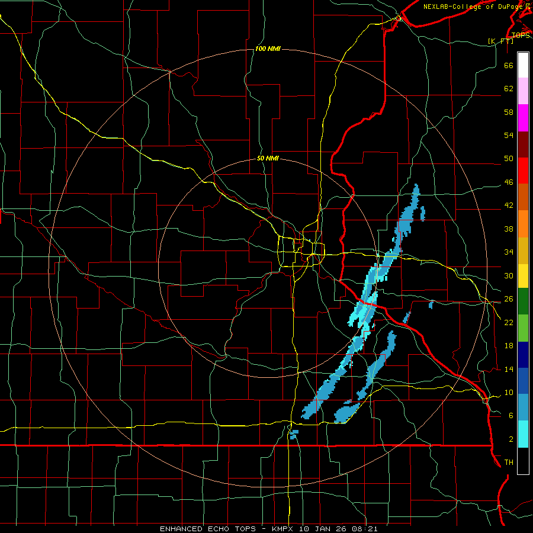Click the 14 legend value label
The image size is (533, 533).
tap(509, 369)
